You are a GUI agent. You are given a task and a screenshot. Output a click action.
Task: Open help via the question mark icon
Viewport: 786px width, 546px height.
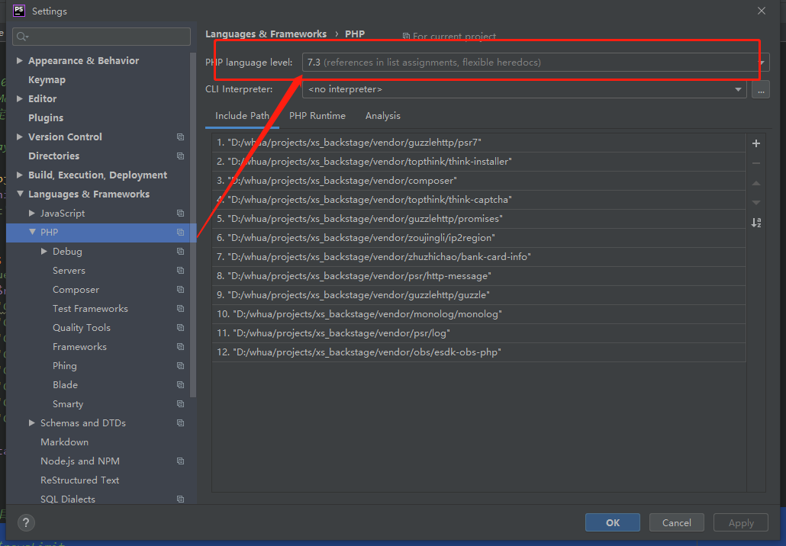coord(26,522)
